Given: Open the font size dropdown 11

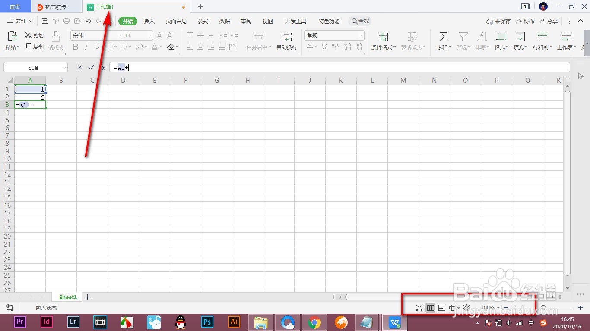Looking at the screenshot, I should pos(150,35).
